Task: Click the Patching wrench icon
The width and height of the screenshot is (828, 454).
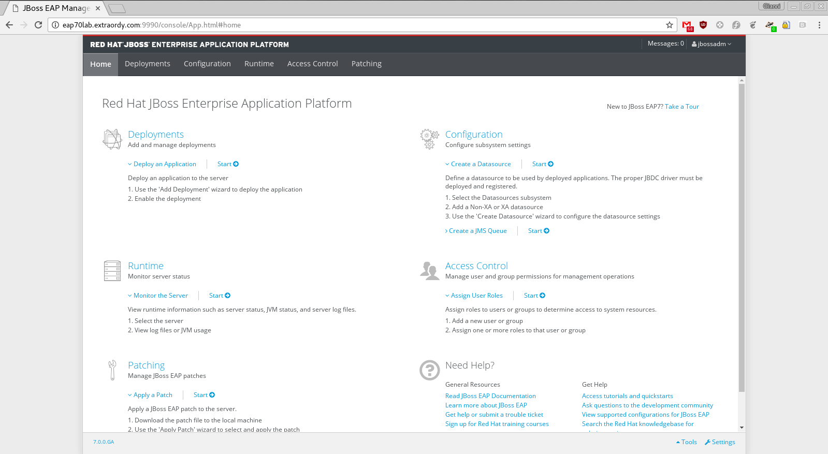Action: (x=112, y=370)
